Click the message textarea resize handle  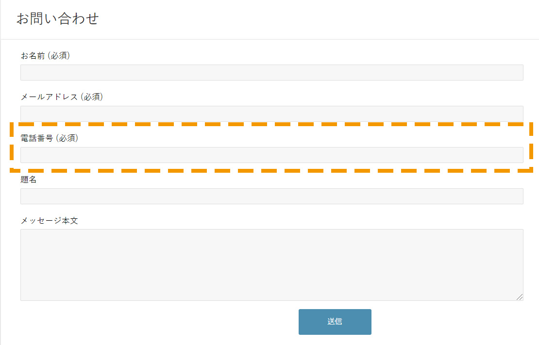520,297
